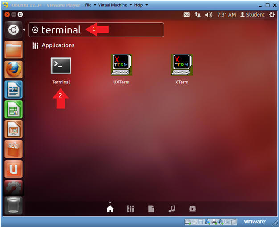Open the VMware File menu

click(88, 5)
